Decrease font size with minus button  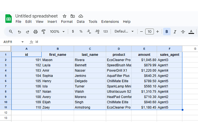coord(141,32)
